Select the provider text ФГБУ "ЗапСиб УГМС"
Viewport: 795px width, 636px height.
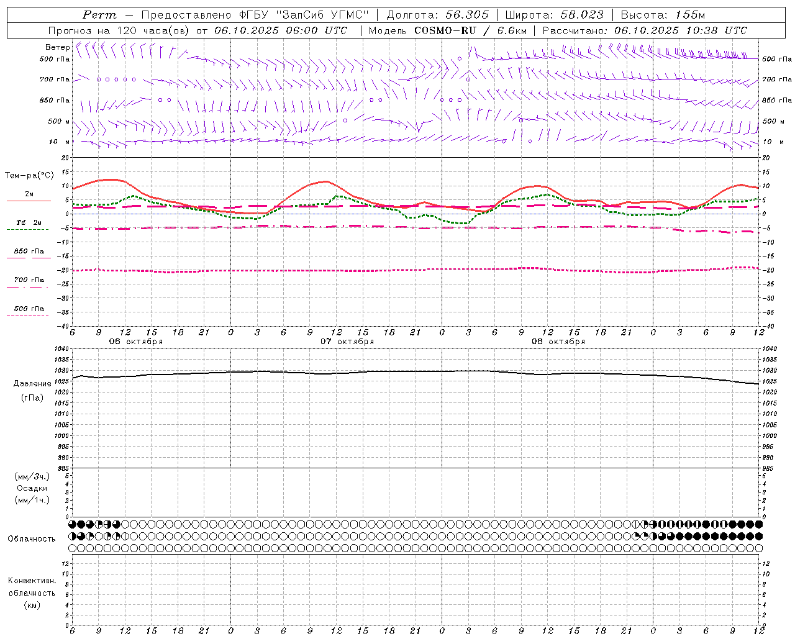click(304, 15)
